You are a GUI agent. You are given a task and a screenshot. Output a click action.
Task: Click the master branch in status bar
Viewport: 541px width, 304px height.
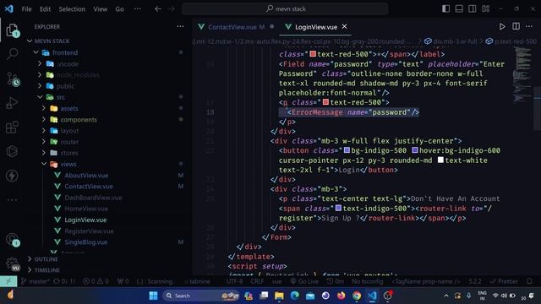[36, 281]
